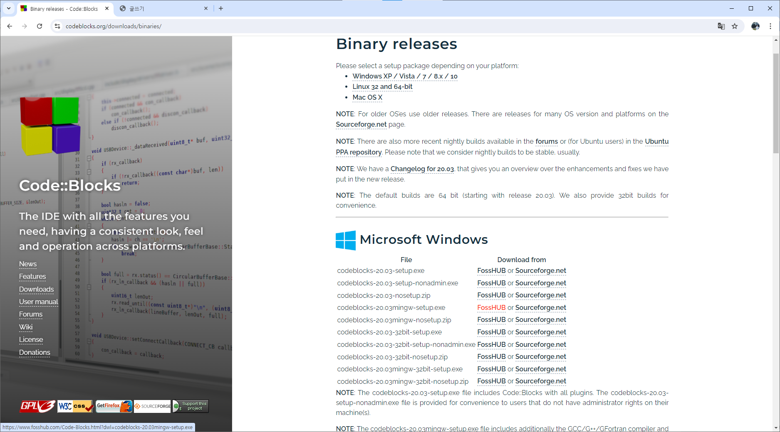Viewport: 780px width, 432px height.
Task: Open the Chrome profile avatar
Action: click(x=755, y=26)
